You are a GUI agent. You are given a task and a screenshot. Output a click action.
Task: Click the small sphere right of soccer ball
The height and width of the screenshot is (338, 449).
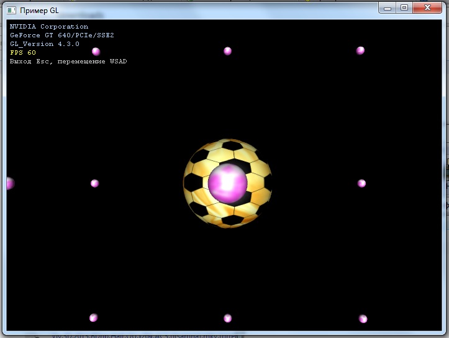(361, 183)
